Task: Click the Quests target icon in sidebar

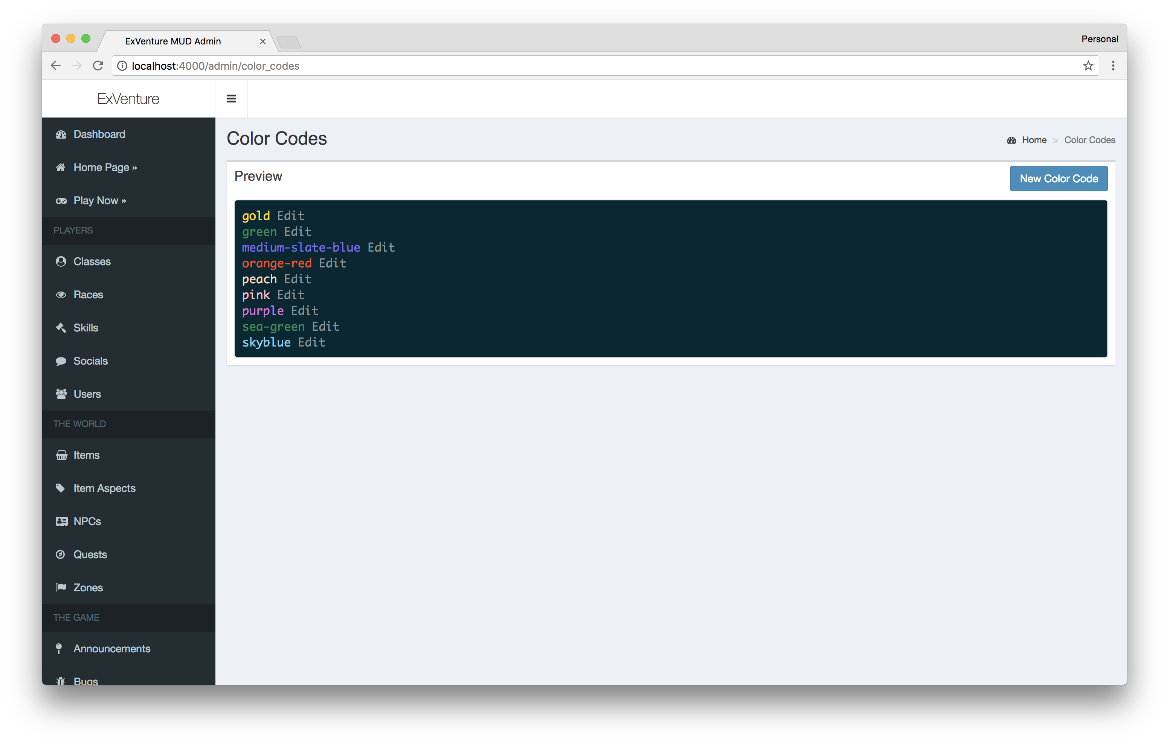Action: point(61,554)
